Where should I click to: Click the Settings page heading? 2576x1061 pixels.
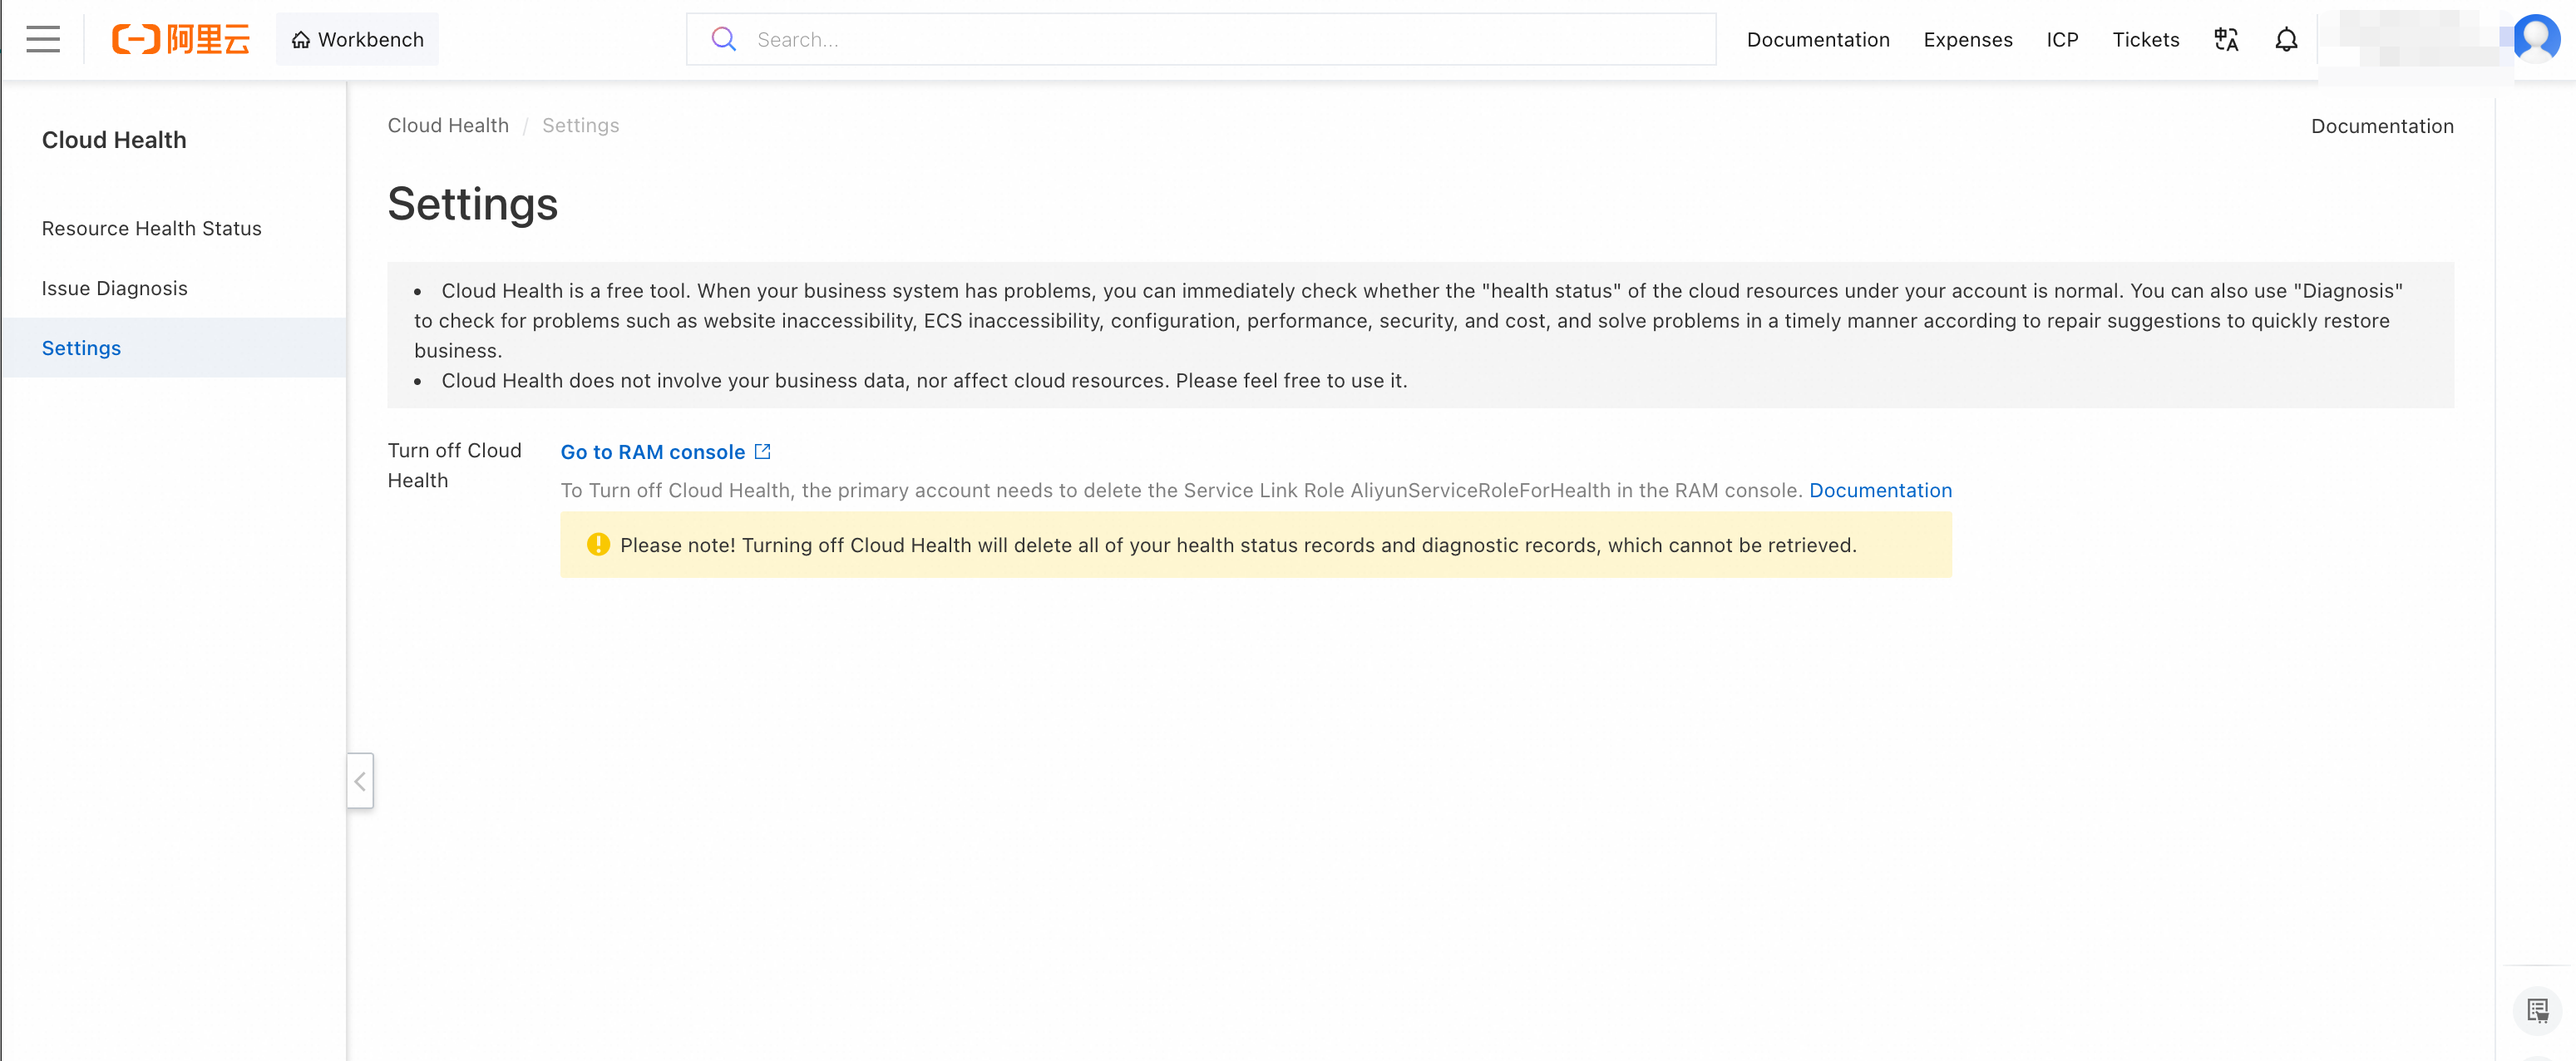click(472, 204)
